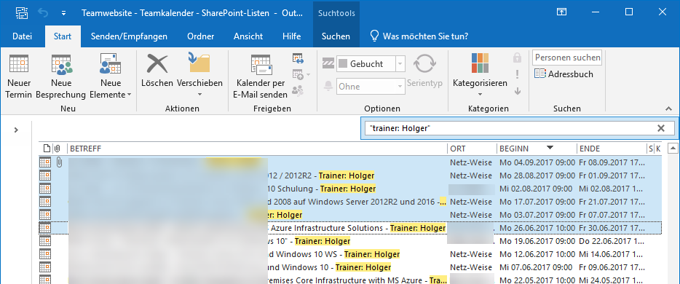
Task: Click the calendar icon of the 26.06.2017 row
Action: point(45,228)
